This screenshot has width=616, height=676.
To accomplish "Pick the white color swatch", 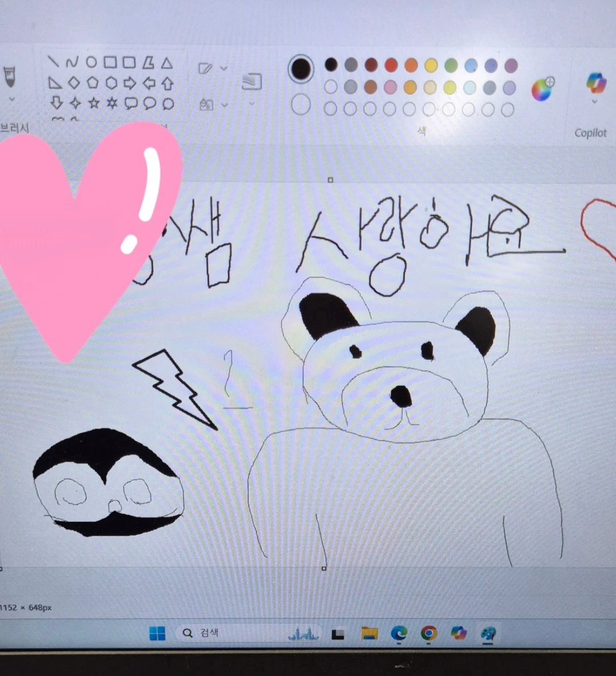I will pos(330,87).
